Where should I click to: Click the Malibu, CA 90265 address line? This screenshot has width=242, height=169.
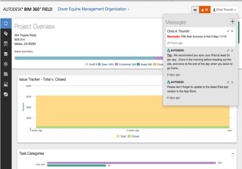pos(25,44)
